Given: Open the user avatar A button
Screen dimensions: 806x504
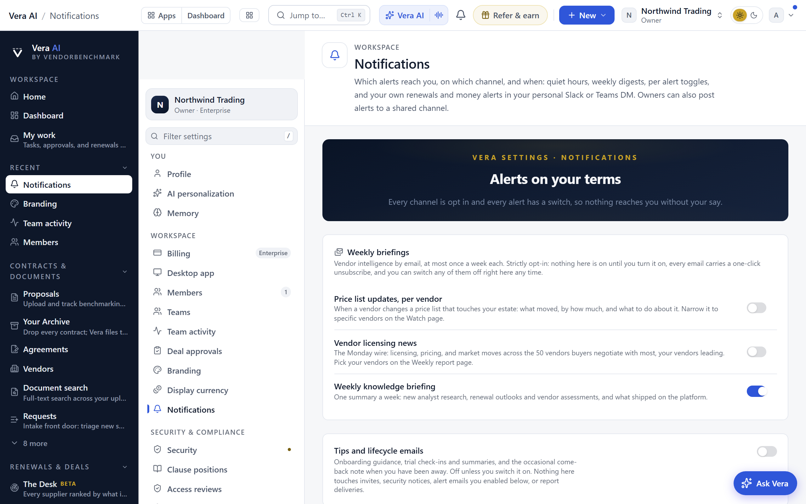Looking at the screenshot, I should tap(776, 15).
